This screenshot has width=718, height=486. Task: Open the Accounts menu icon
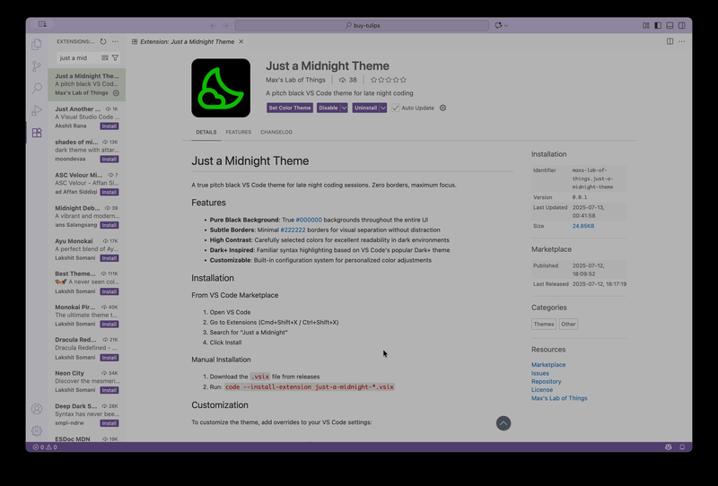point(37,409)
